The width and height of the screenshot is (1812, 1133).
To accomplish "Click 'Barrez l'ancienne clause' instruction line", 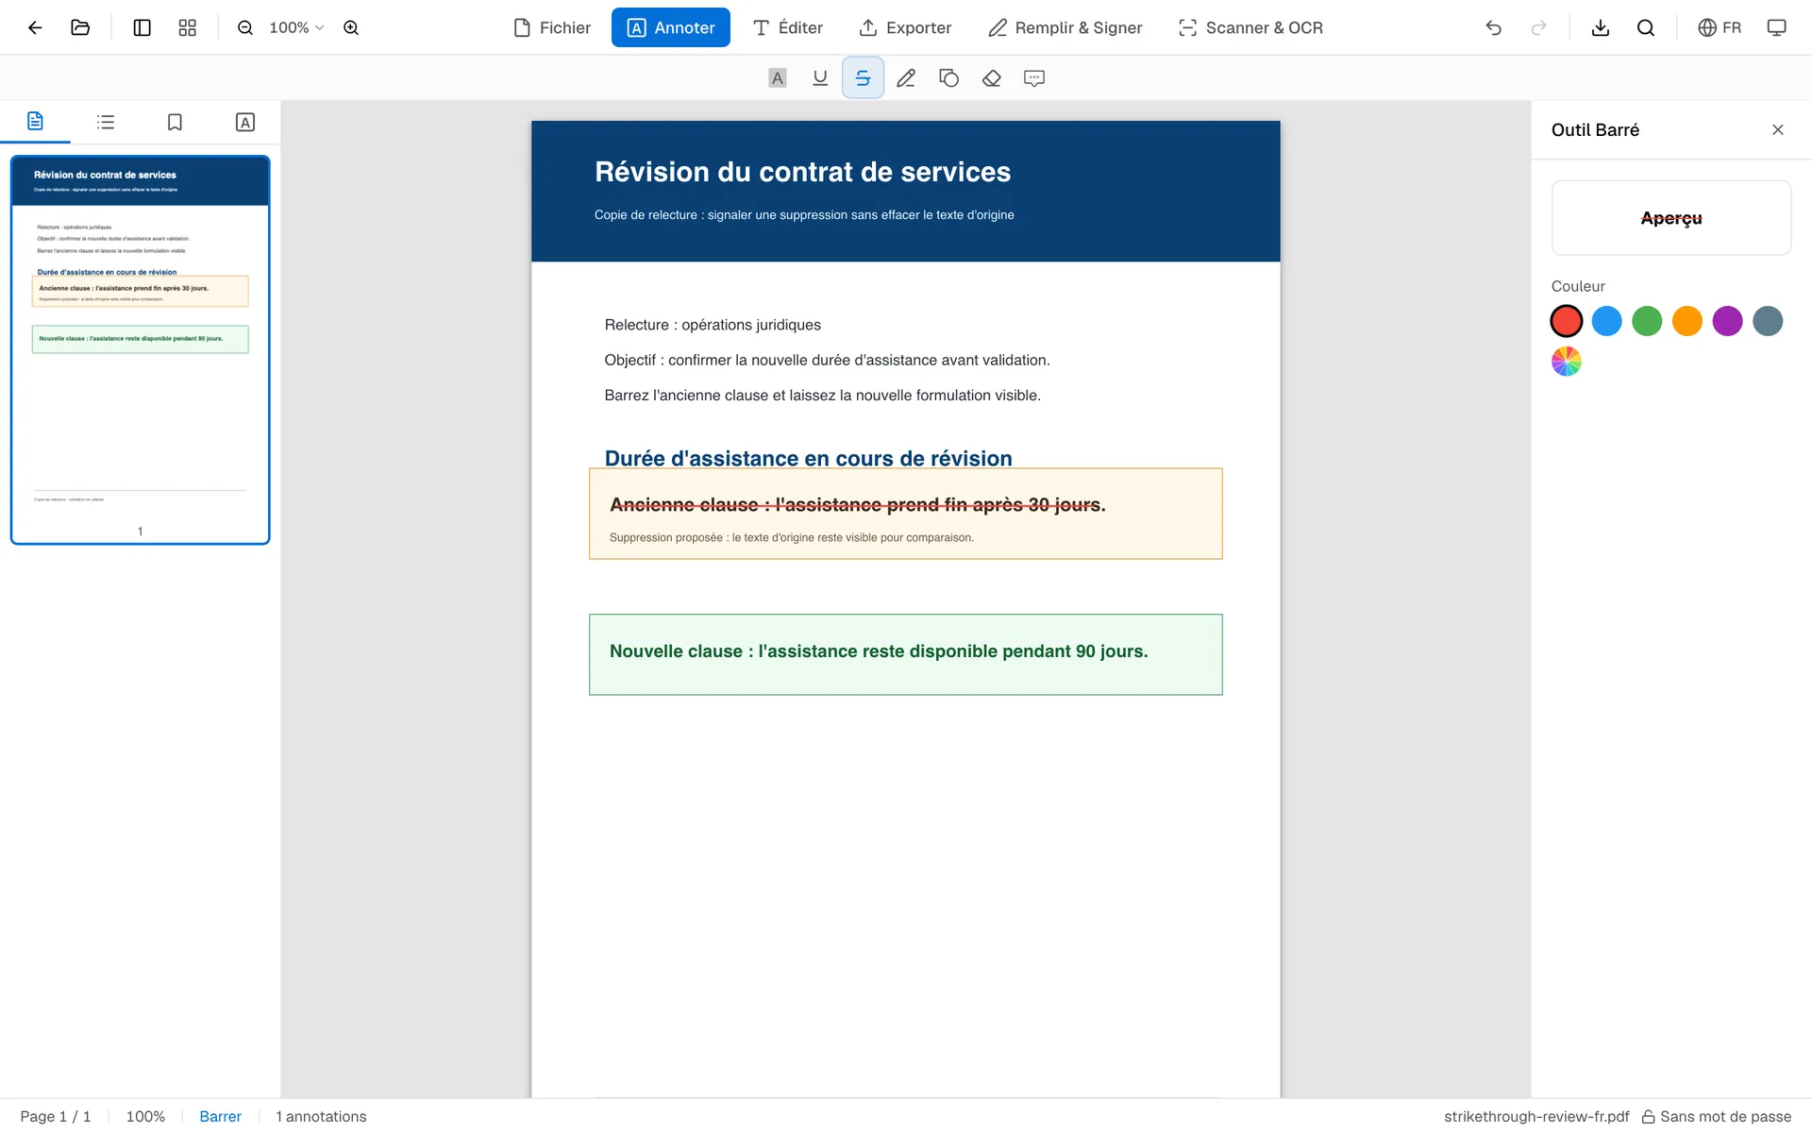I will coord(822,396).
